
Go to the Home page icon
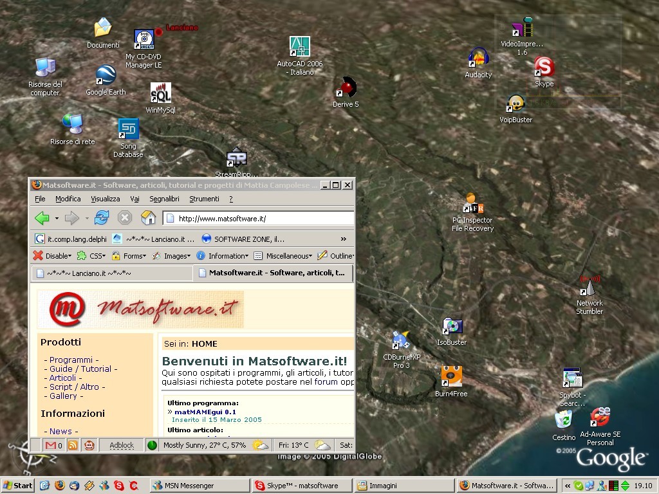pos(149,218)
